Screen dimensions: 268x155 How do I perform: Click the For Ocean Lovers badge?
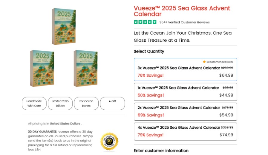pyautogui.click(x=86, y=103)
